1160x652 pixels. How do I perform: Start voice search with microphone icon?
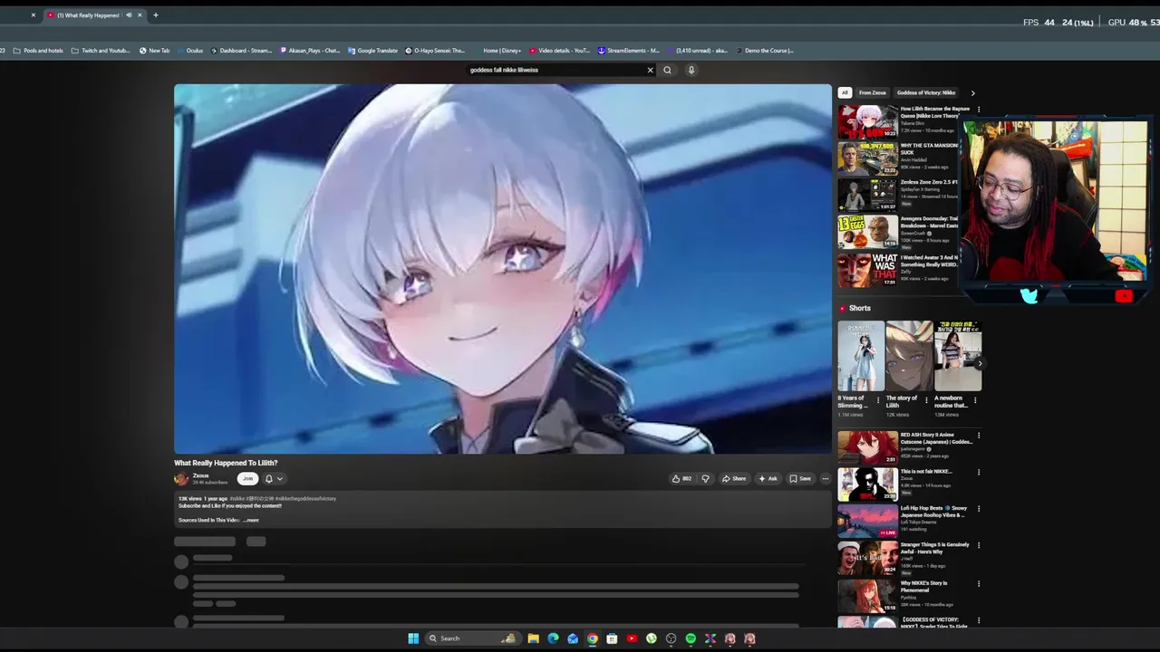click(x=691, y=70)
